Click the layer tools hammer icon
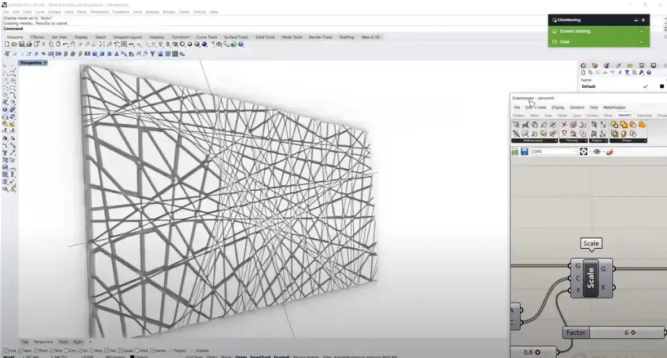 642,73
